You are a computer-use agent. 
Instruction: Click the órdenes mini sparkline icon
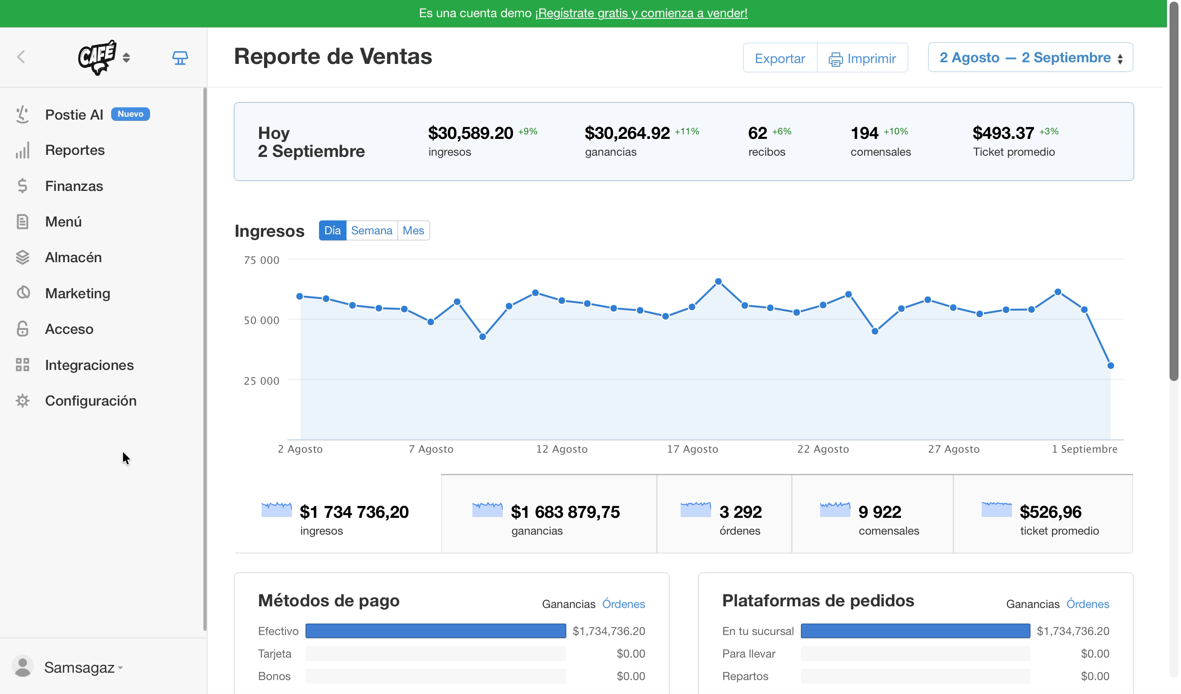coord(695,509)
